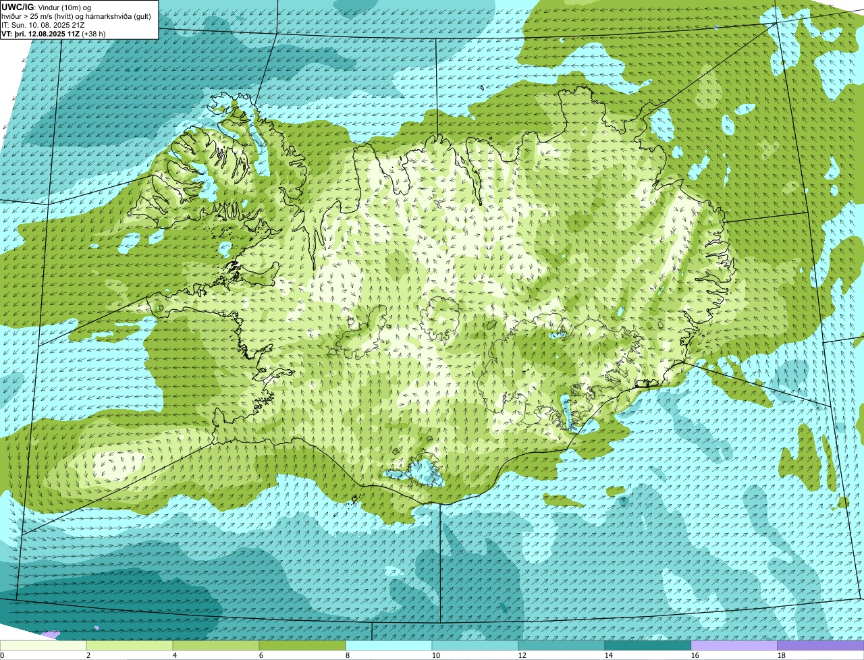Click the legend scale label "8"
Viewport: 864px width, 660px height.
coord(348,655)
